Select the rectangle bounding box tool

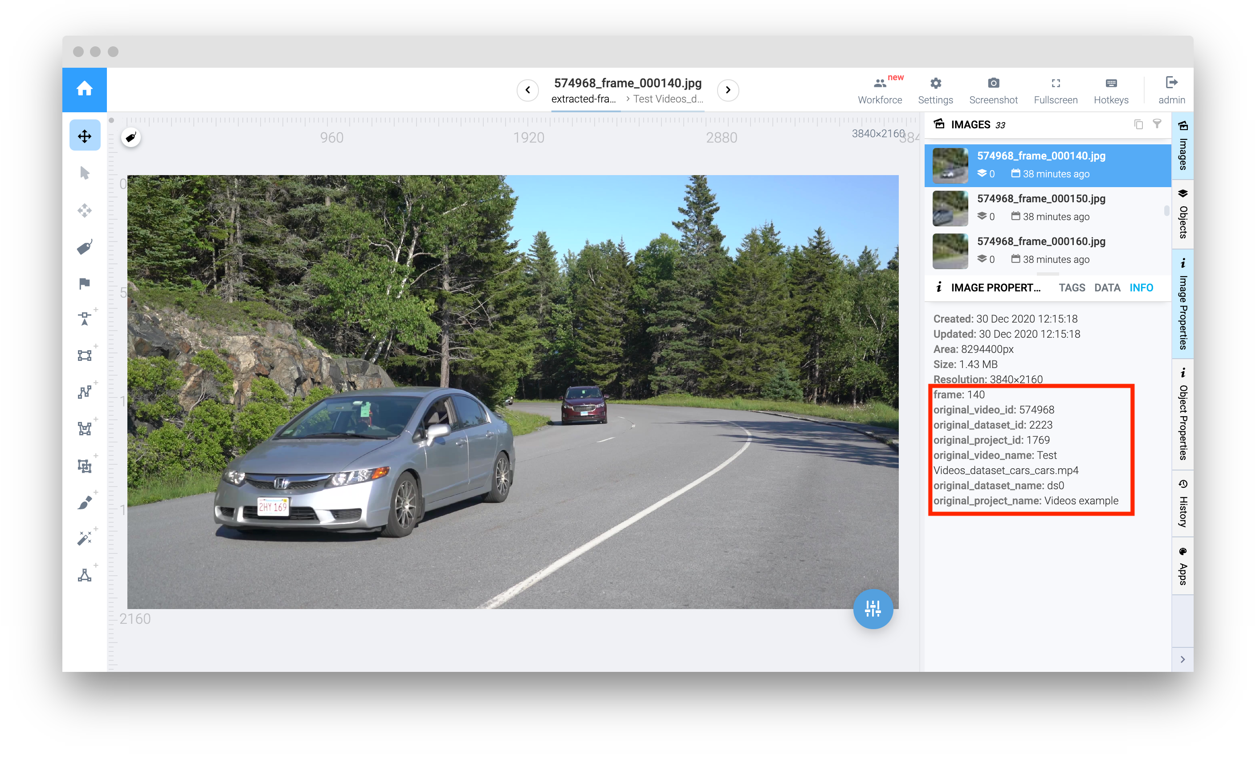(85, 355)
